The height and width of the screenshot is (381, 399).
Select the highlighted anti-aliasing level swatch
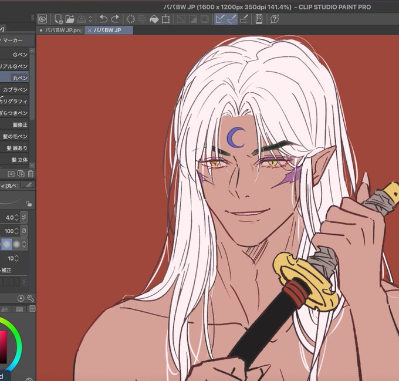7,244
